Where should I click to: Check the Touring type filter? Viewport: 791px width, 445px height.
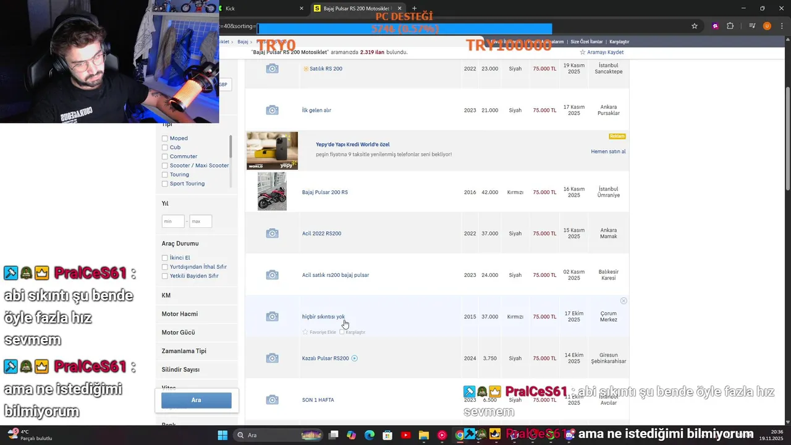(165, 175)
